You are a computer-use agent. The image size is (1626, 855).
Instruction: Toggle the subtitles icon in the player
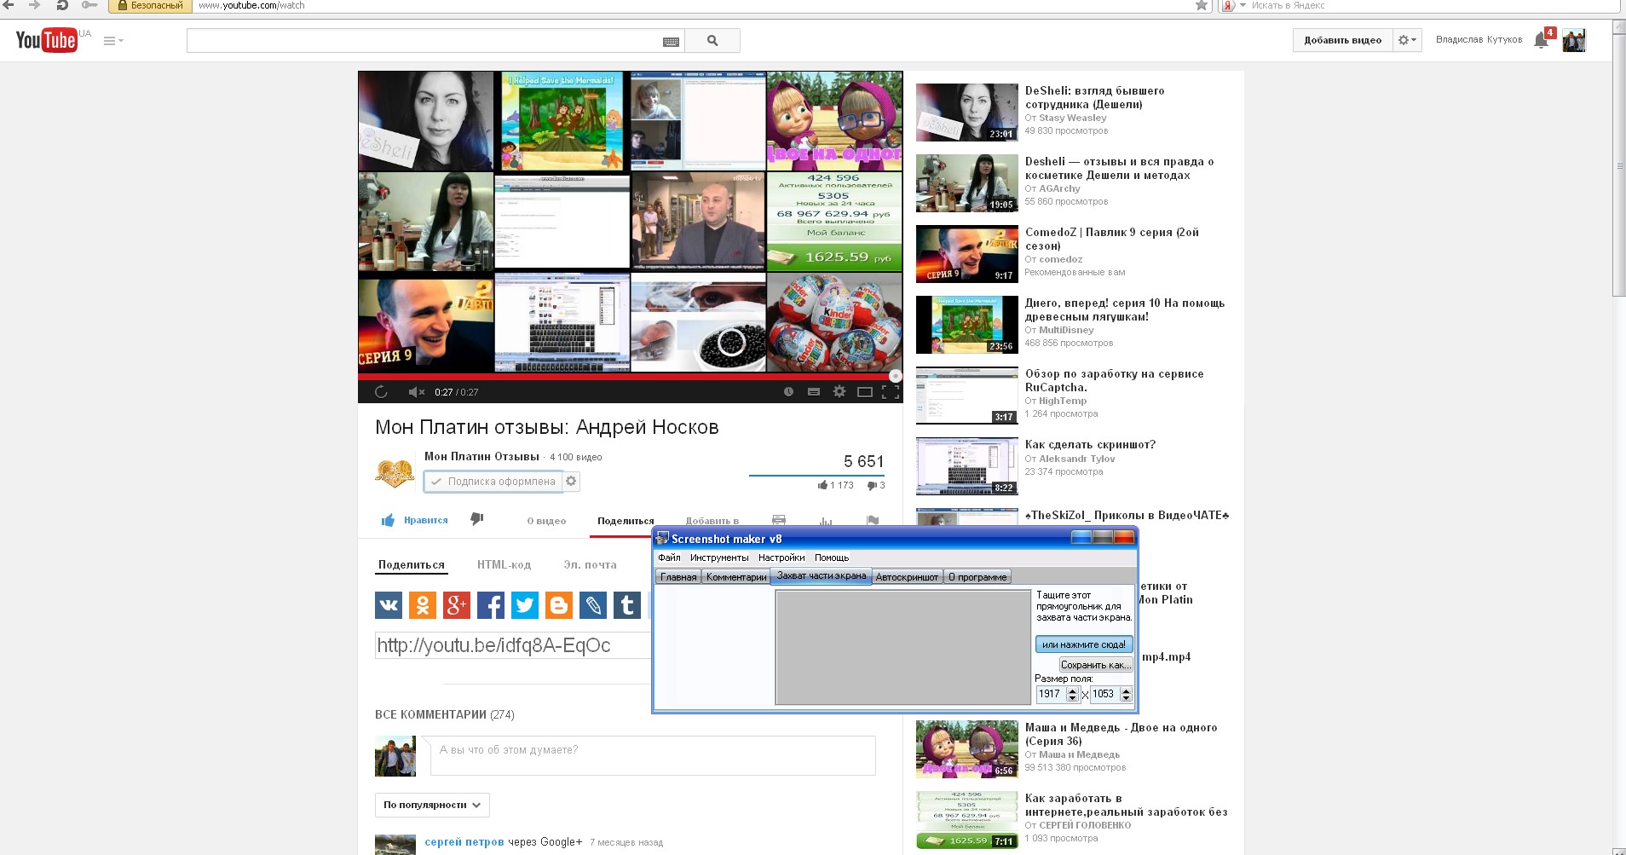(x=814, y=392)
